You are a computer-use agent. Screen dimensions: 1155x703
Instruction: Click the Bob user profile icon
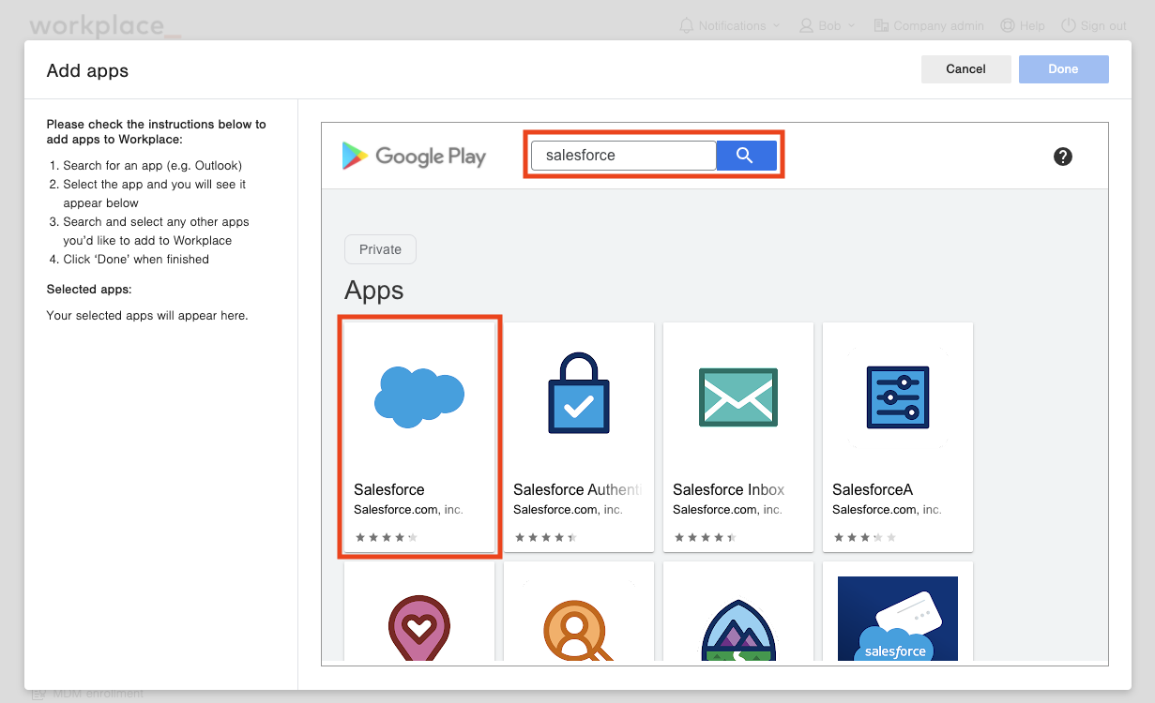click(806, 25)
